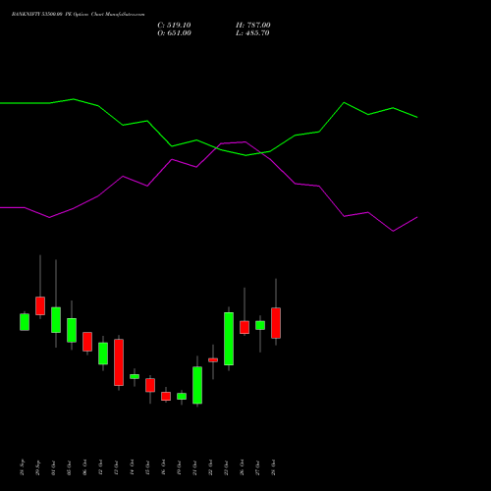Screen dimensions: 491x491
Task: Click the close value C: 519.10
Action: 174,26
